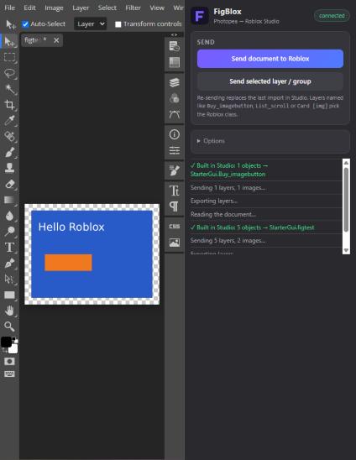The width and height of the screenshot is (356, 460).
Task: Open the Channels panel icon
Action: [175, 98]
